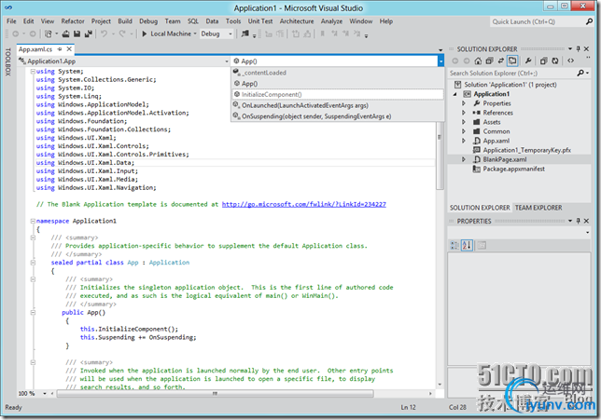The image size is (601, 420).
Task: Click the Categorized icon in Properties panel
Action: point(455,245)
